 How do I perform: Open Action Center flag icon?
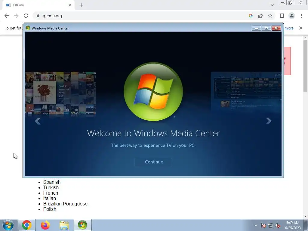263,226
